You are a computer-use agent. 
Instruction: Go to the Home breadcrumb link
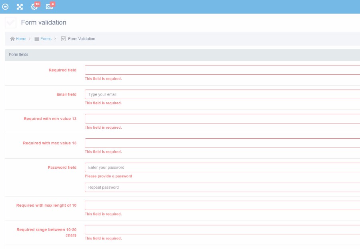pyautogui.click(x=21, y=39)
